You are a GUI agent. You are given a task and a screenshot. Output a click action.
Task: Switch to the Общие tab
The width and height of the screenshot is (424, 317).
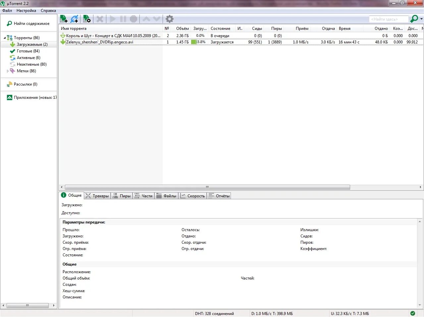tap(72, 195)
